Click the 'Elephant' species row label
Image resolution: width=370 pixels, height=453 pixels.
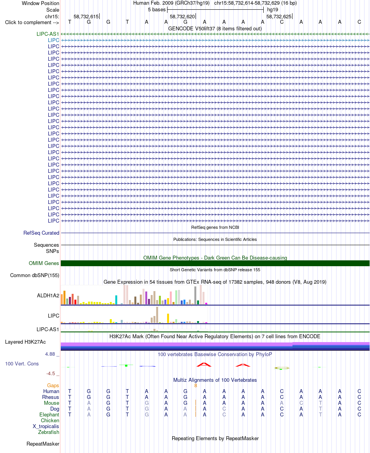(49, 415)
